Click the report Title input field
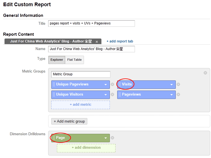The width and height of the screenshot is (211, 158). coord(92,23)
